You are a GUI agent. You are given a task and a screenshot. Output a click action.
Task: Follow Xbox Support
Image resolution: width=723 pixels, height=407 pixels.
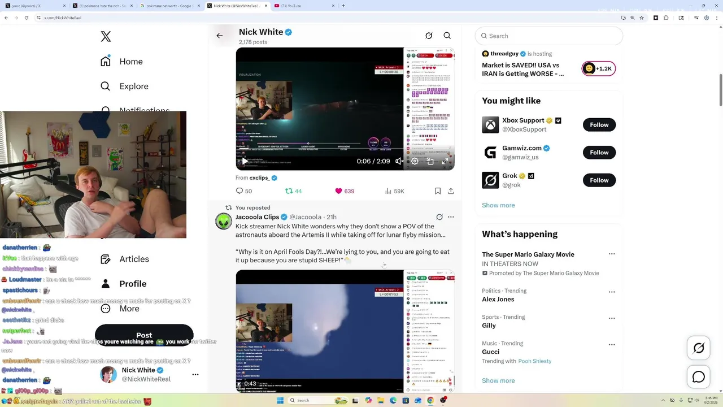[x=599, y=125]
